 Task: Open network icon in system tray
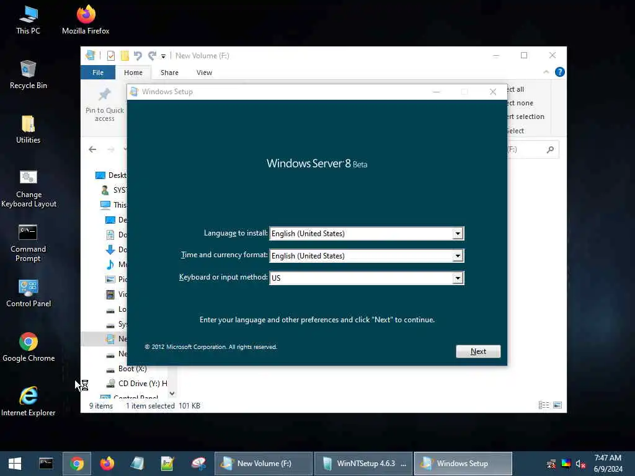pyautogui.click(x=551, y=464)
